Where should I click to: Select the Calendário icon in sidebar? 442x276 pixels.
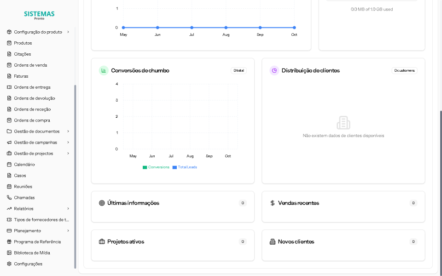point(9,164)
